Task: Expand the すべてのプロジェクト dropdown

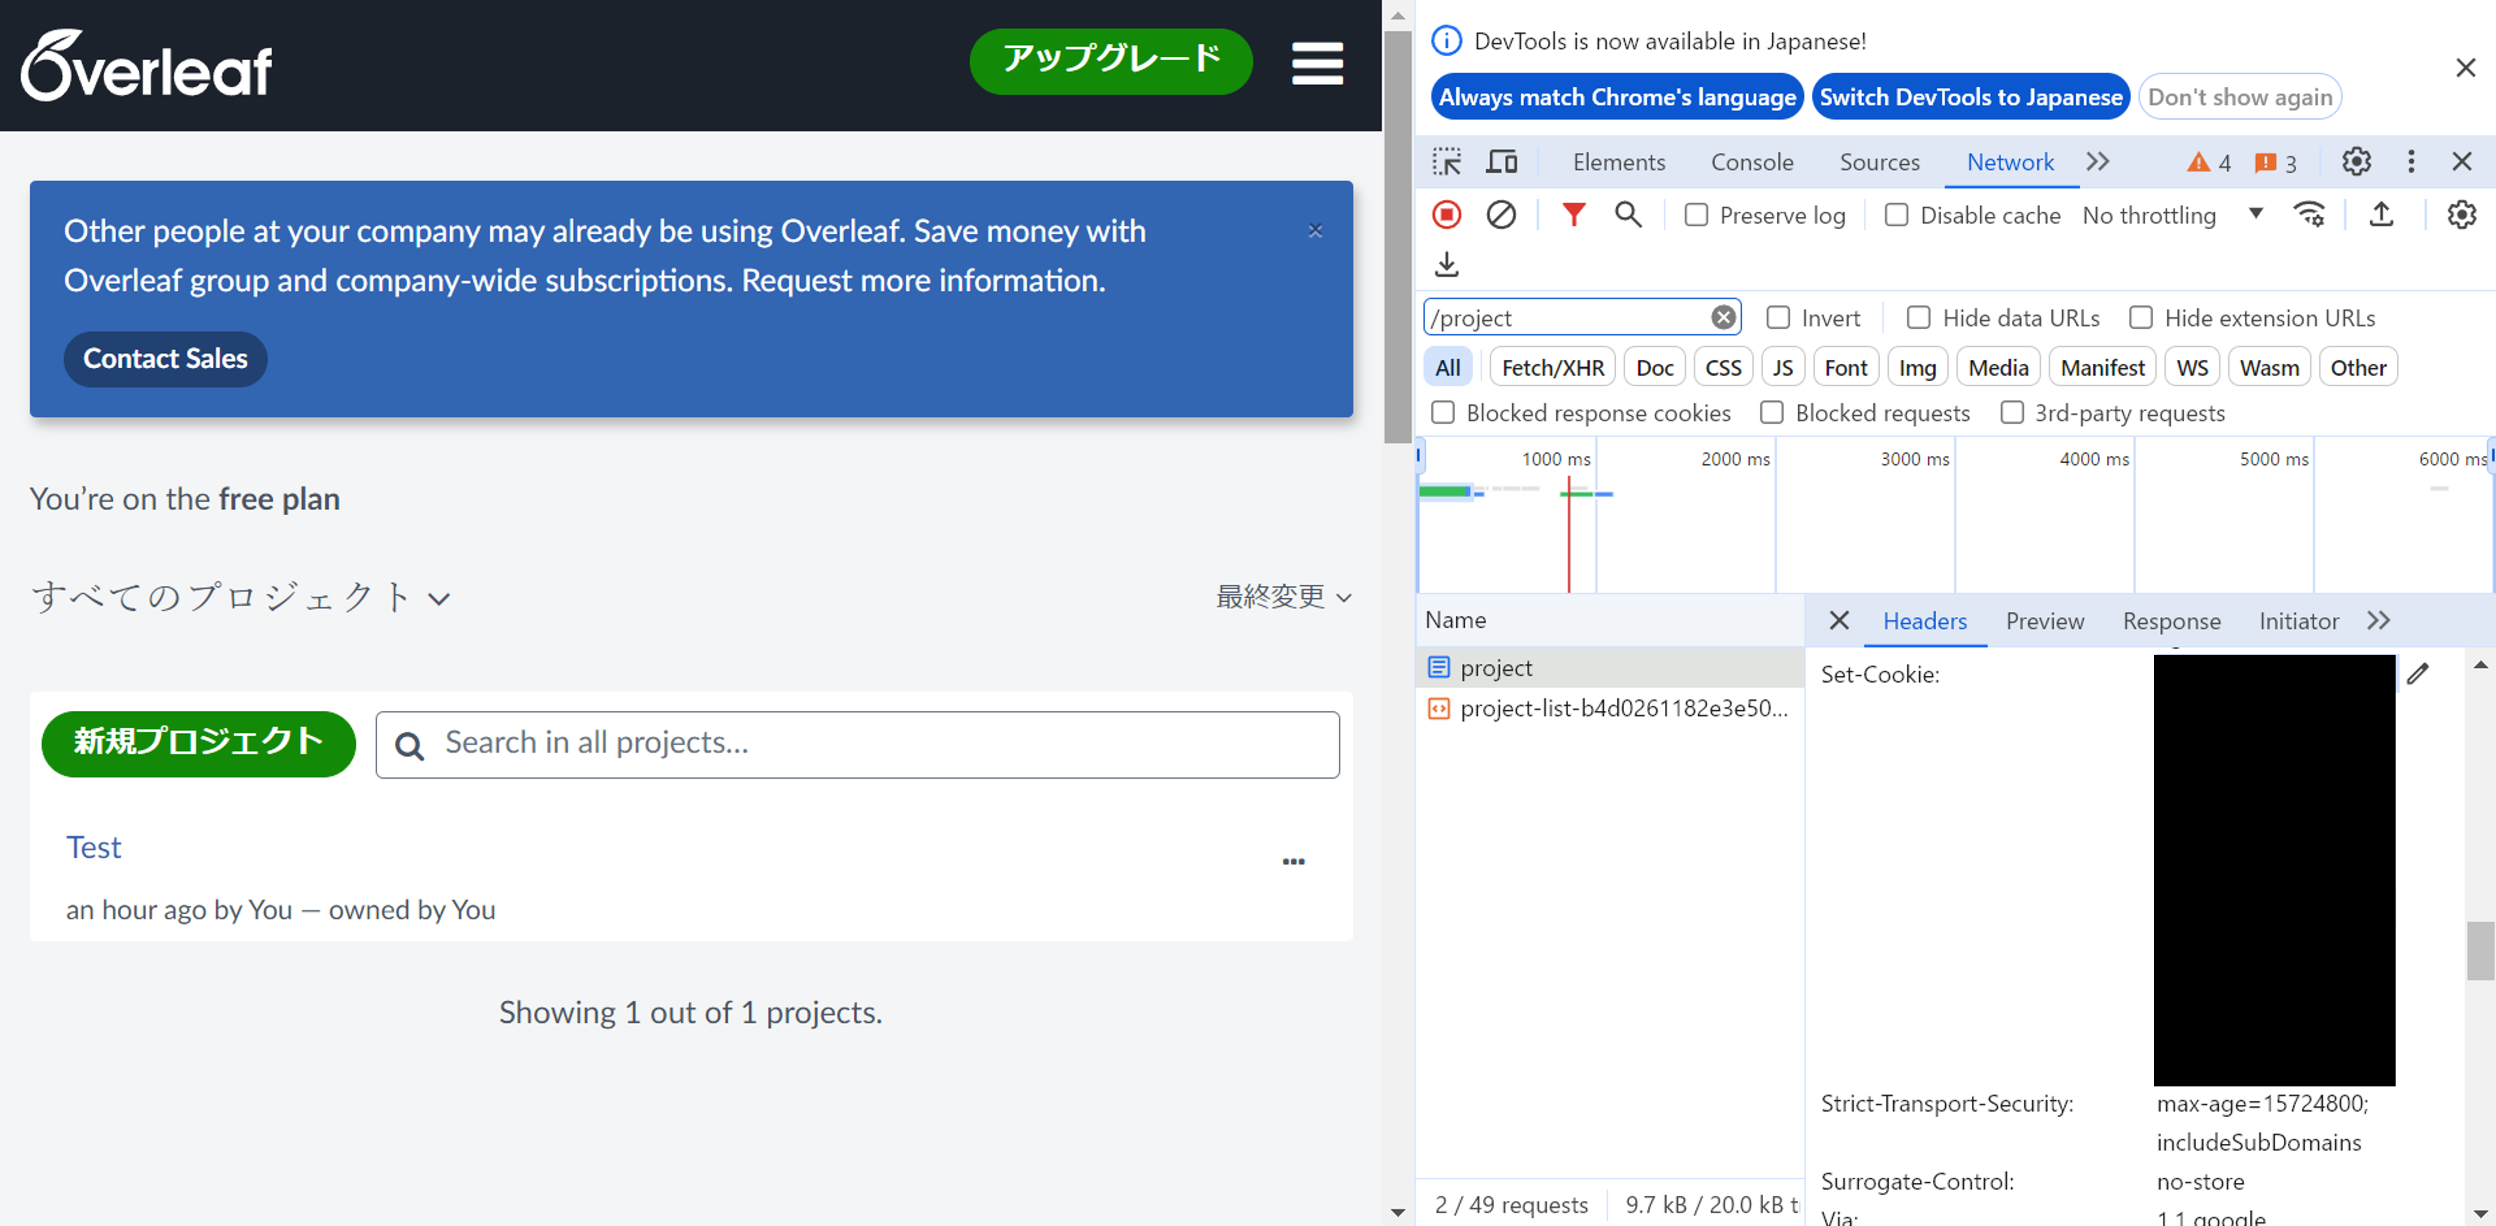Action: [241, 597]
